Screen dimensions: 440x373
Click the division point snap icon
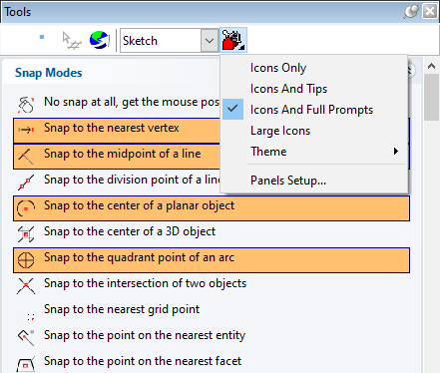point(26,183)
